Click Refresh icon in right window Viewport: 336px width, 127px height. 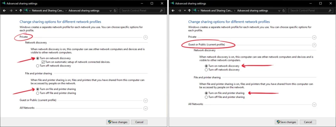(284, 11)
